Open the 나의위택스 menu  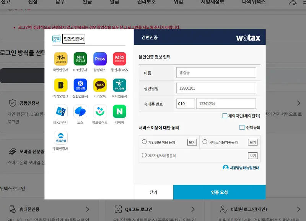[x=254, y=2]
